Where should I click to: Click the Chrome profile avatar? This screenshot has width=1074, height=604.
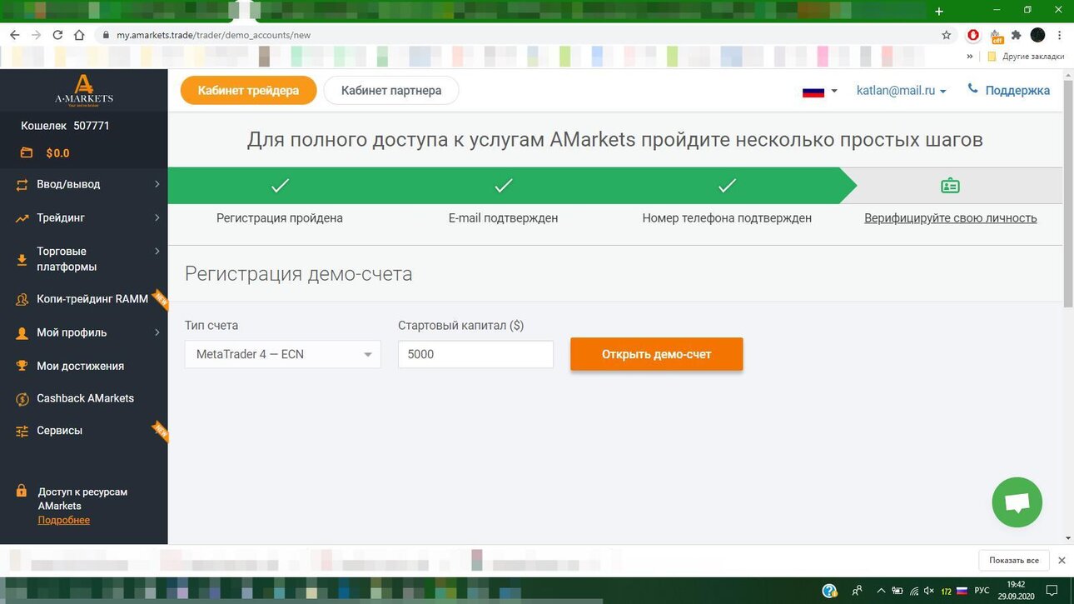1037,35
